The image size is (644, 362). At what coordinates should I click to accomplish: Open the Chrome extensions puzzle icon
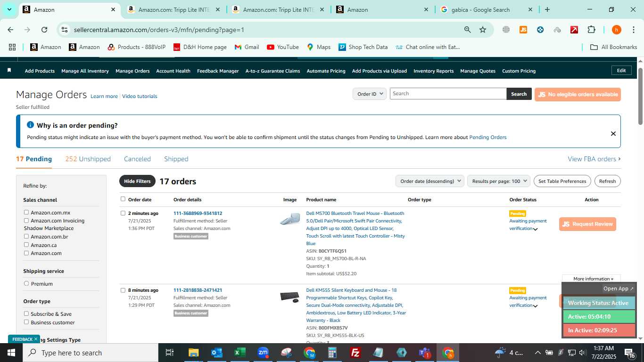(x=591, y=30)
